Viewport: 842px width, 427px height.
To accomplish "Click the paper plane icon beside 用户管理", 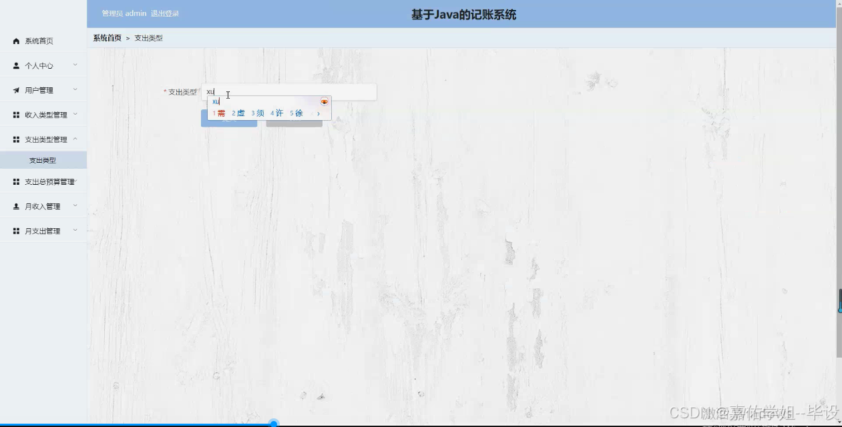I will click(x=15, y=89).
